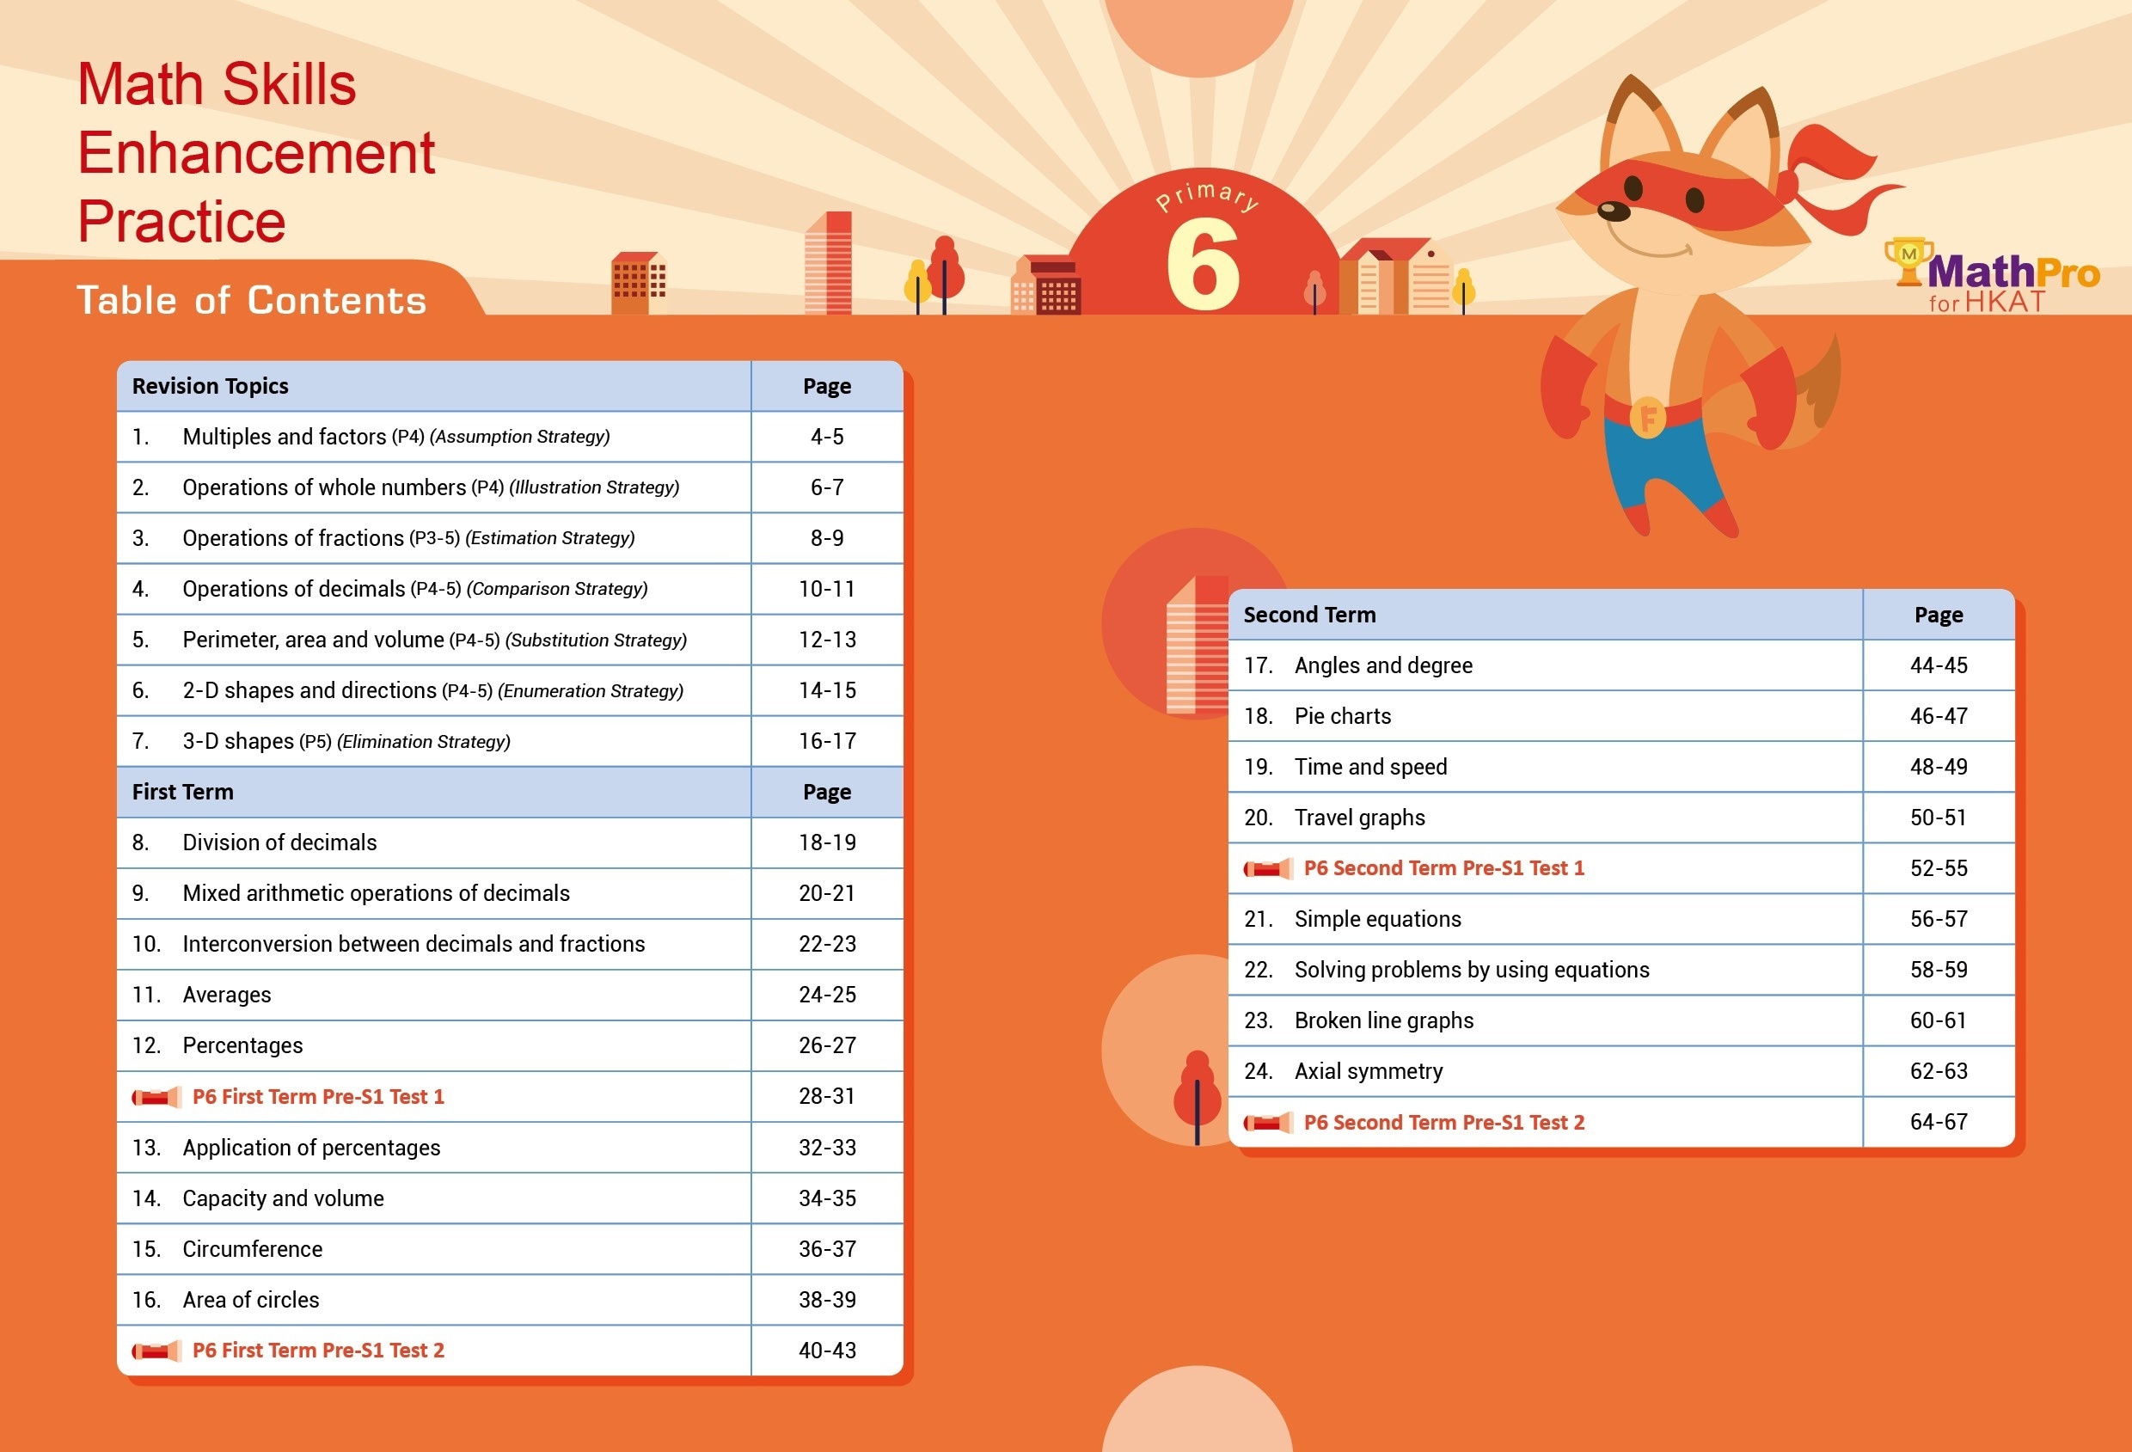Click the Math Skills Enhancement Practice title
This screenshot has width=2132, height=1452.
click(256, 152)
